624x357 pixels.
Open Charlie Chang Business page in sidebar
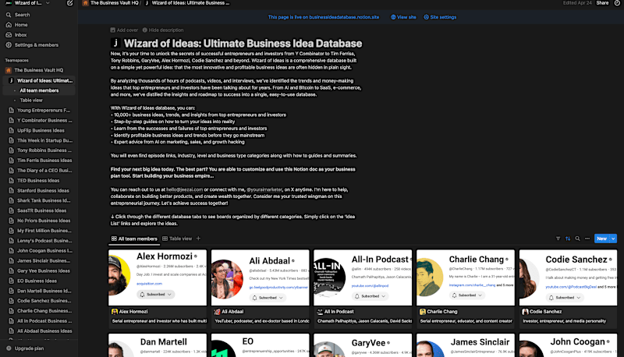coord(38,311)
